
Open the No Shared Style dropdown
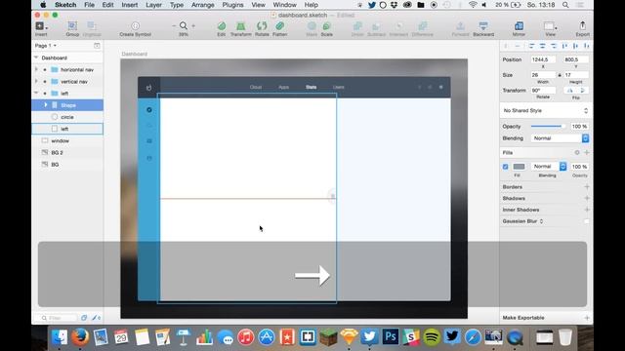(545, 110)
